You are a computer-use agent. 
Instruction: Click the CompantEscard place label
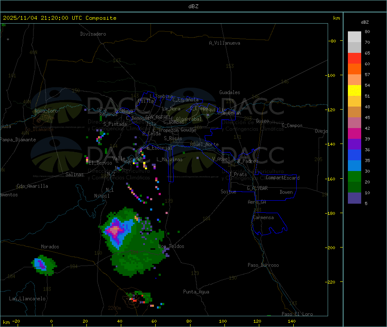click(x=283, y=178)
